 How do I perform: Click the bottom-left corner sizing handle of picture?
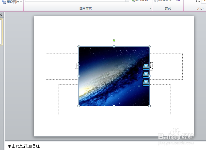[78, 106]
